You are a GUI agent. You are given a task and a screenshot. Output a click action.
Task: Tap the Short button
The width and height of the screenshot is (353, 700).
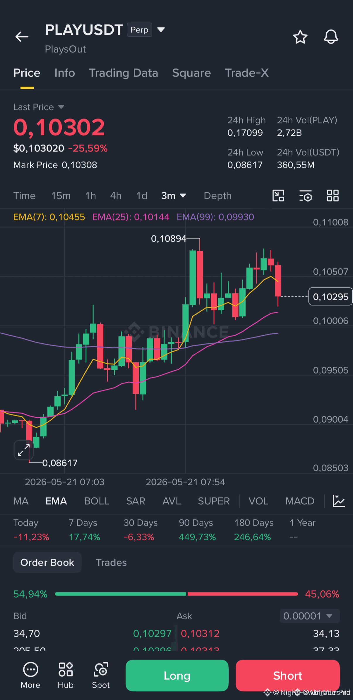click(288, 675)
